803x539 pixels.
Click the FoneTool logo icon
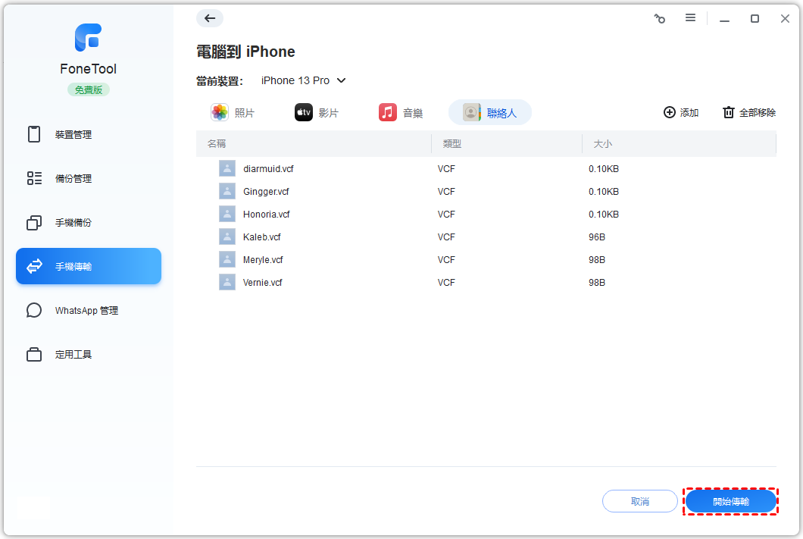(89, 38)
